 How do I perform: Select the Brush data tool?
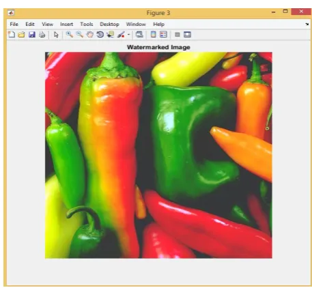click(121, 35)
